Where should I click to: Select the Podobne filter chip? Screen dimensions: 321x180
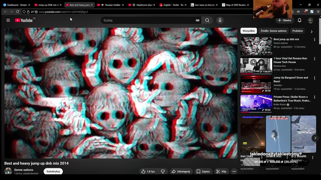click(x=298, y=31)
